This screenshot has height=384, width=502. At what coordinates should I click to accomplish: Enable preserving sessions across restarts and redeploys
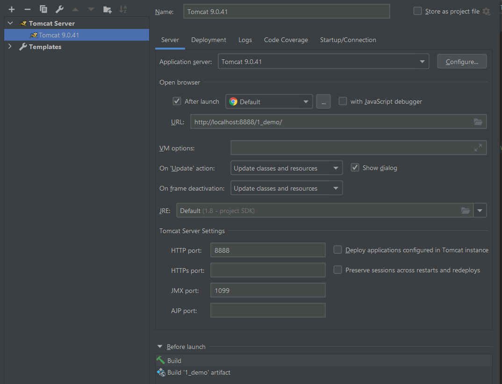point(337,270)
